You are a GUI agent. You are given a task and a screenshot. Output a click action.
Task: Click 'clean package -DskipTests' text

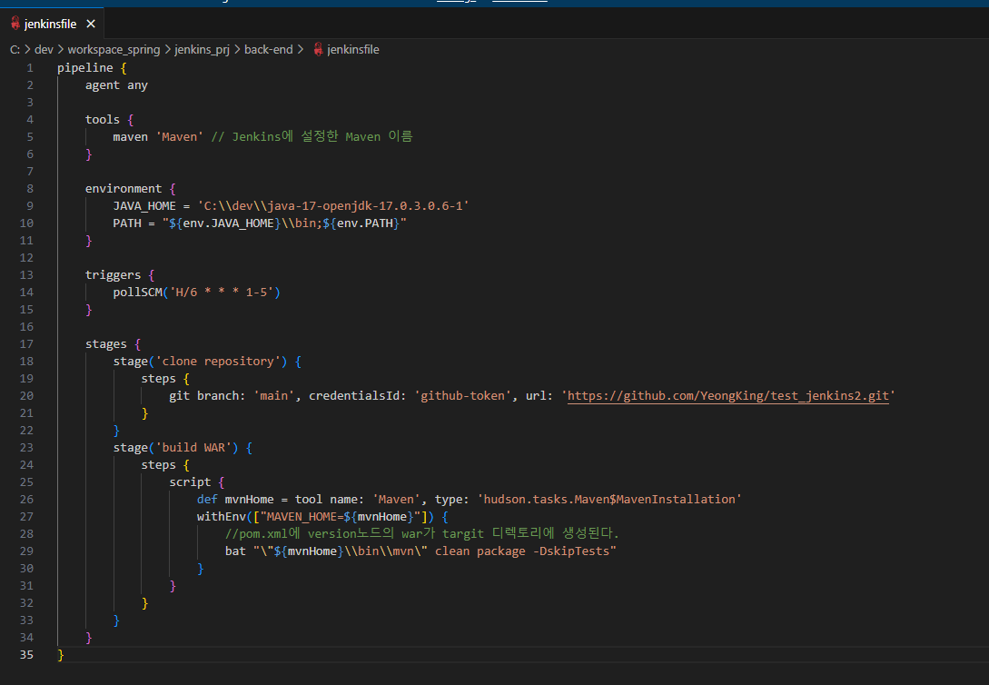[x=522, y=551]
